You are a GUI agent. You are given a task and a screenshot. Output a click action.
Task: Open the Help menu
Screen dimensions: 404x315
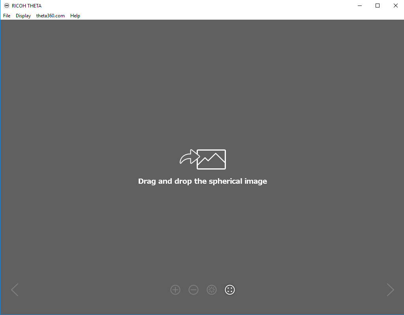tap(75, 16)
